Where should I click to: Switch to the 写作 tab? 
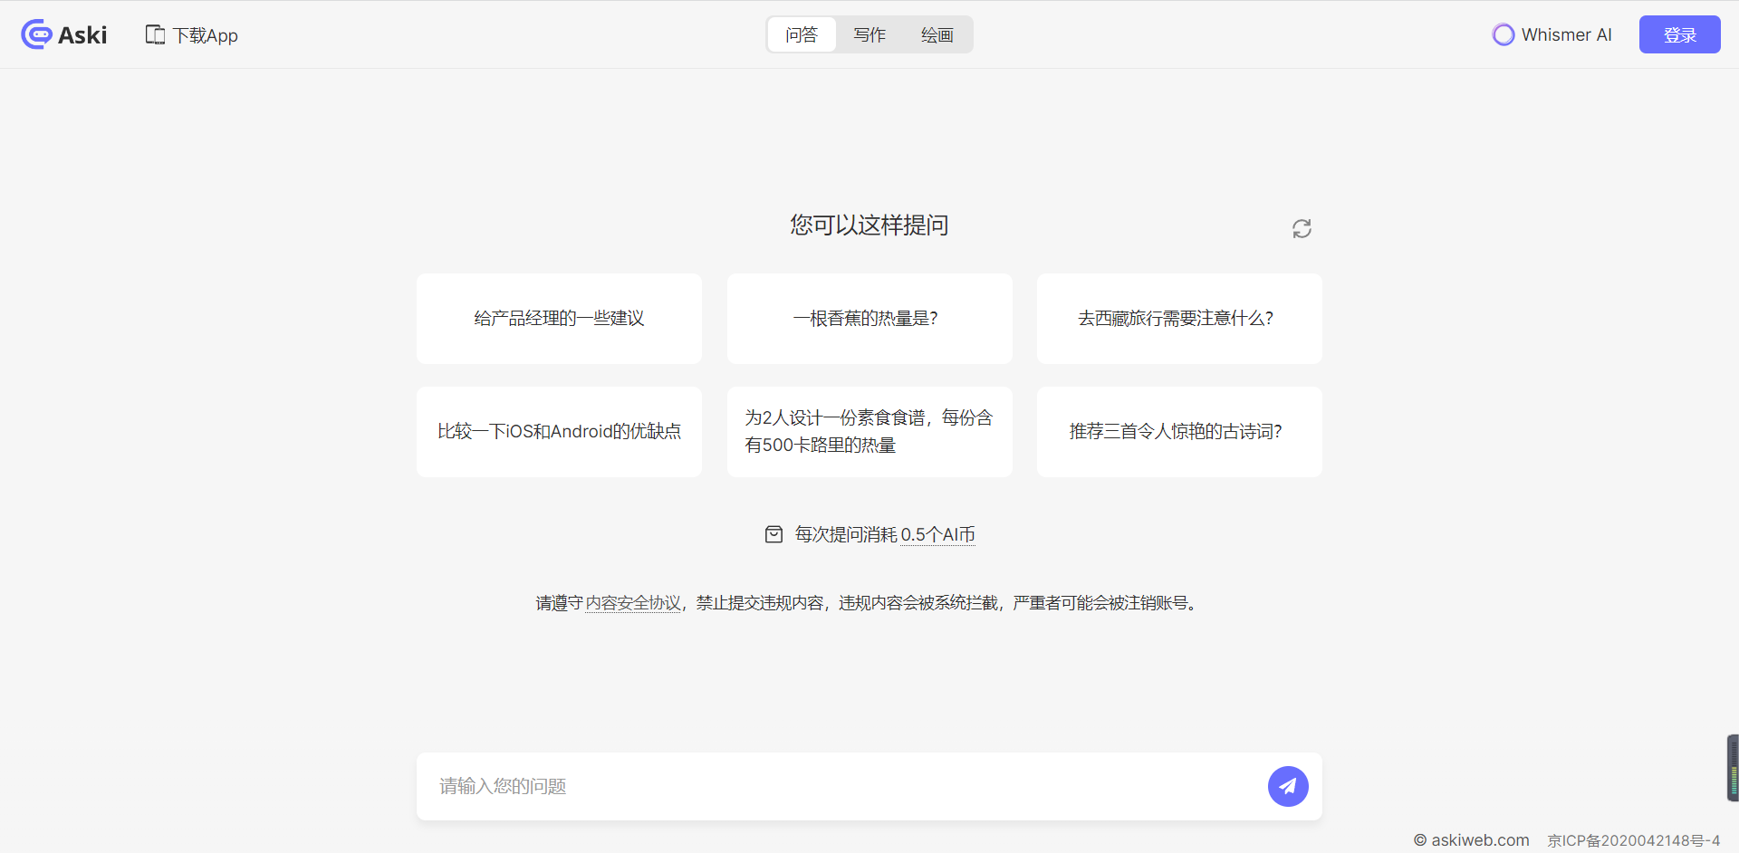(x=869, y=34)
